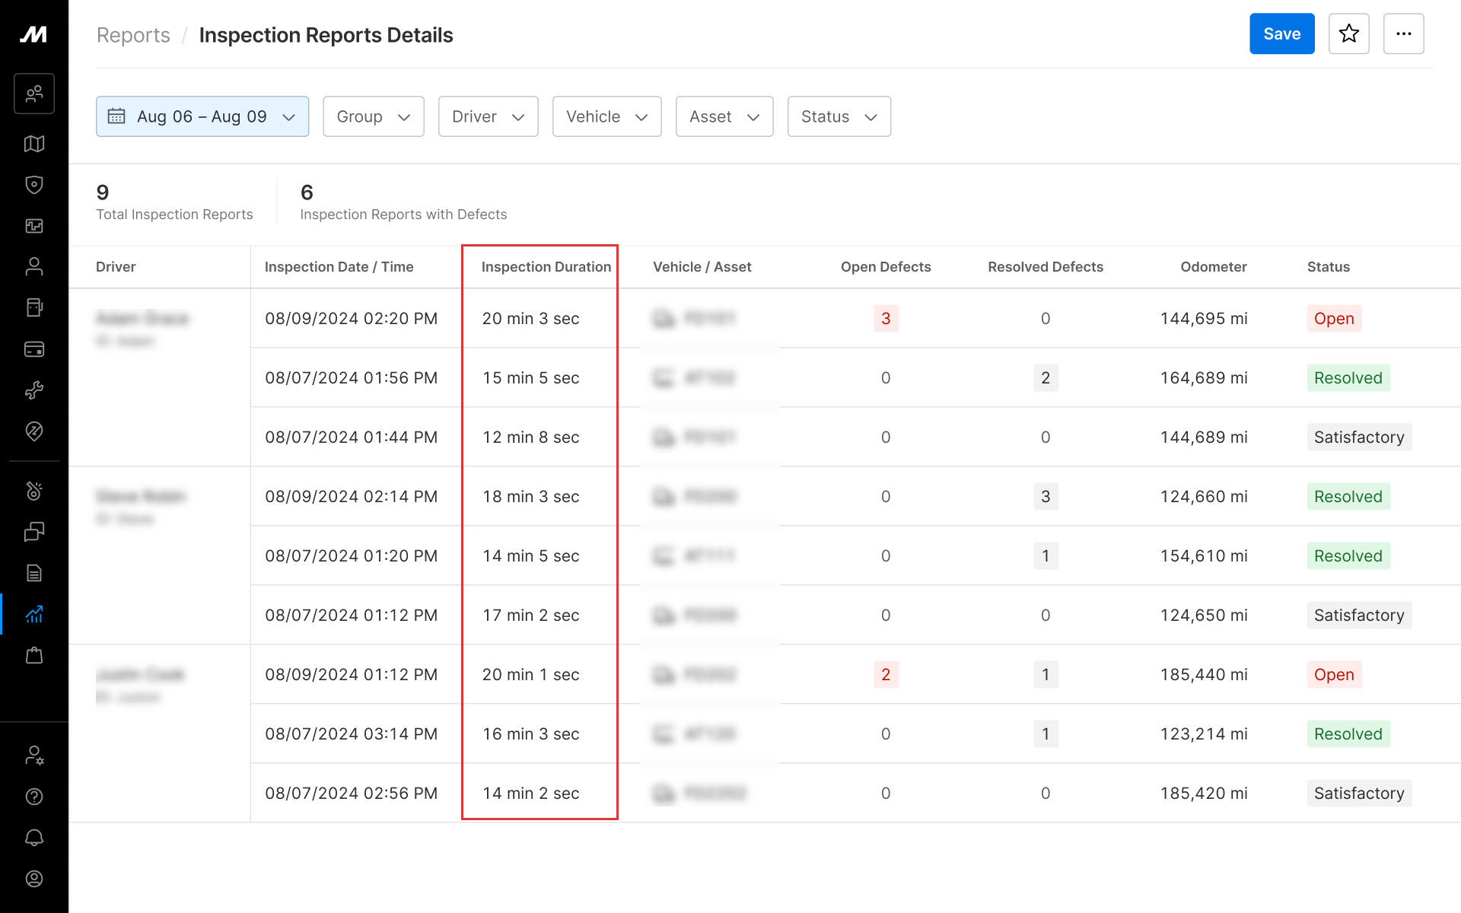The image size is (1461, 913).
Task: Click the Resolved status in the 124,660 mi row
Action: 1348,497
